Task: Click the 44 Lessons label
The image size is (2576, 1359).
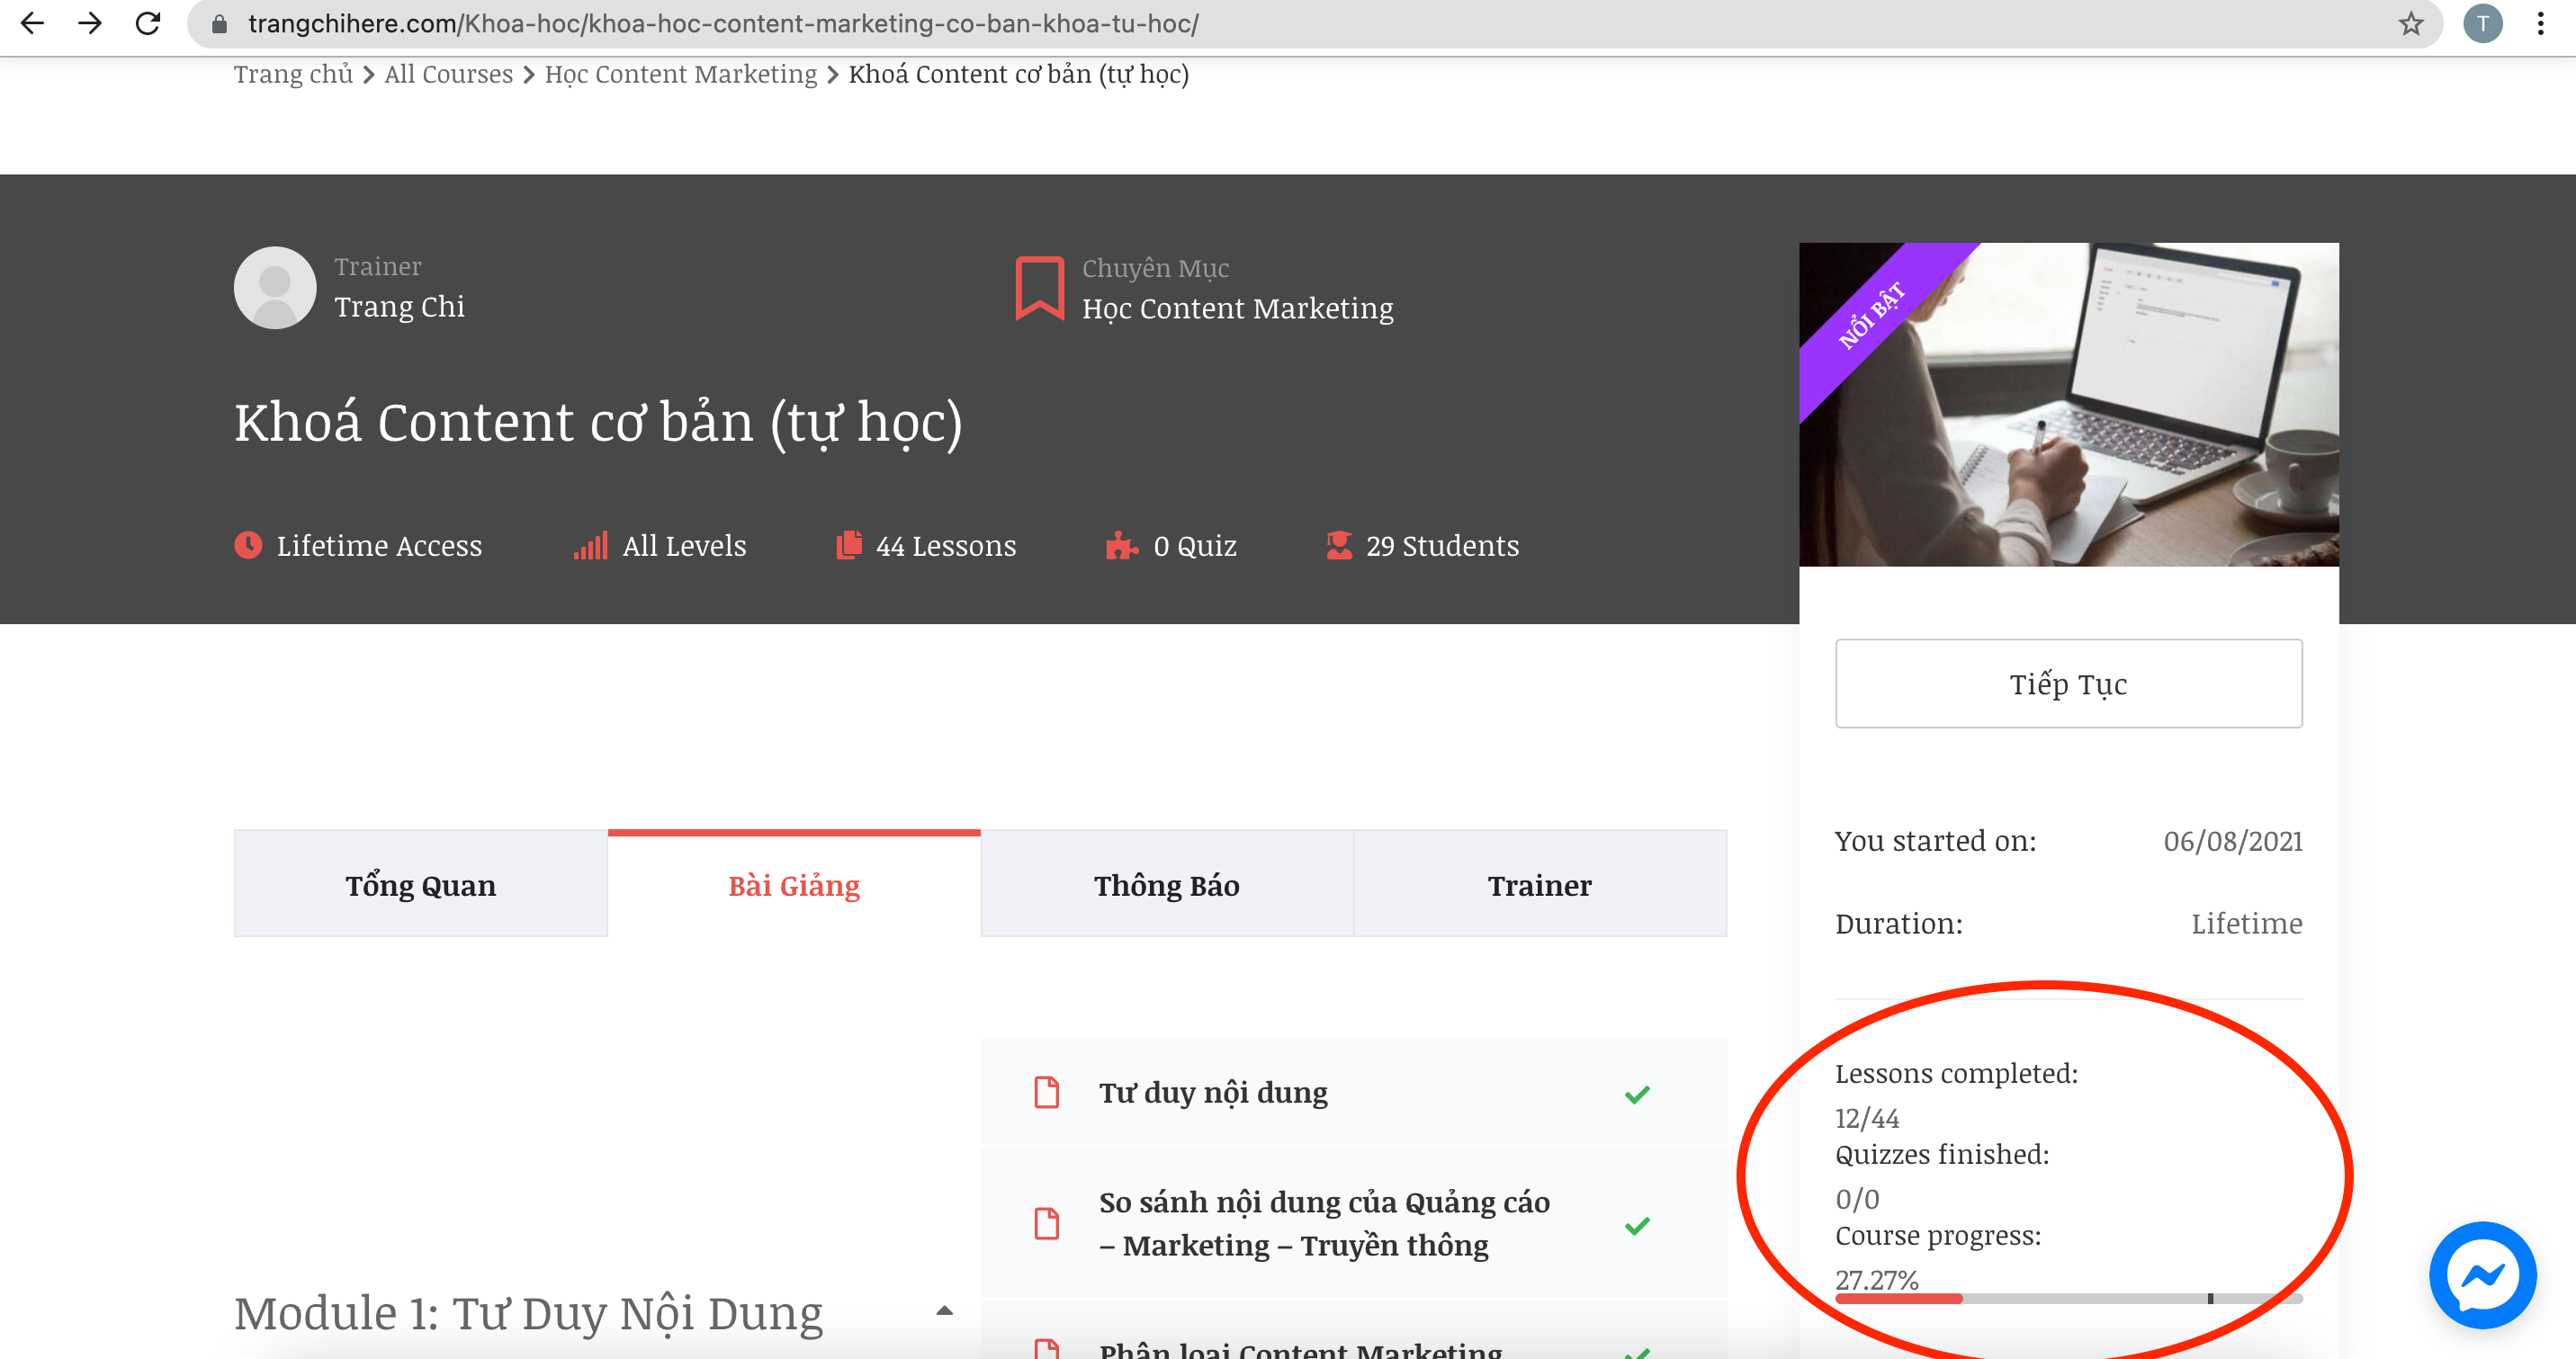Action: (x=945, y=547)
